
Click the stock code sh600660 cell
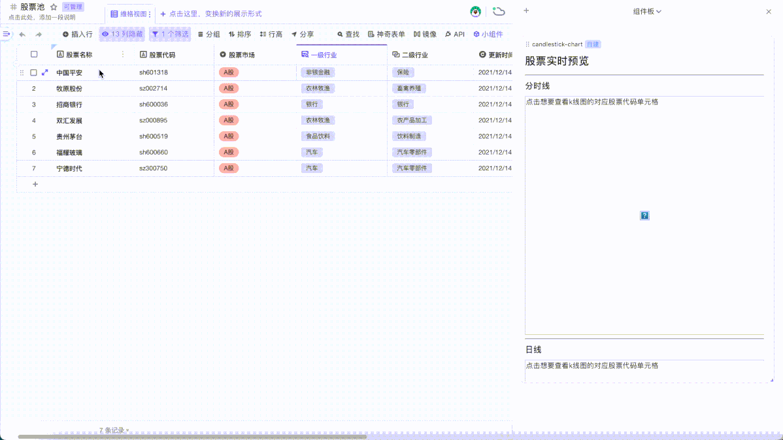pos(173,152)
